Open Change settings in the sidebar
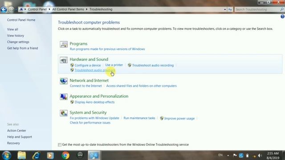This screenshot has height=160, width=285. 18,42
